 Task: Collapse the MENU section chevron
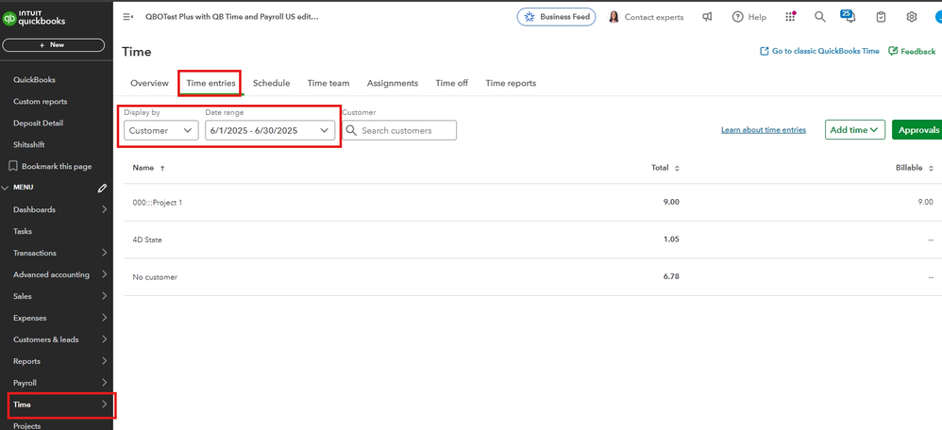pyautogui.click(x=6, y=188)
